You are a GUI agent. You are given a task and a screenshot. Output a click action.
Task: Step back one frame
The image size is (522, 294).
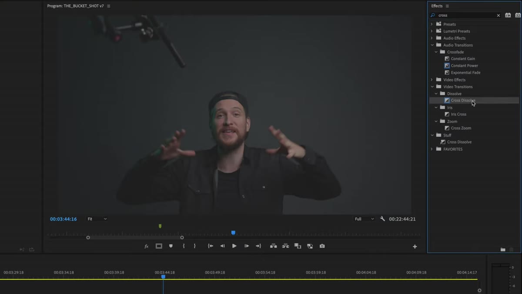click(x=222, y=246)
